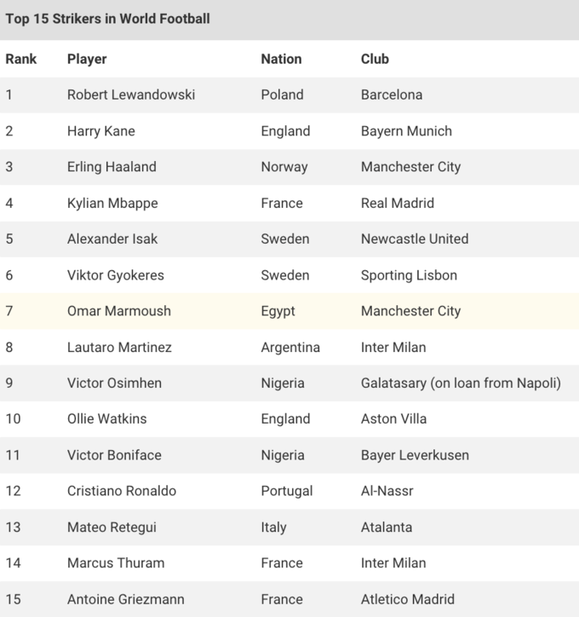Select the Marcus Thuram player cell
The image size is (579, 617).
116,562
